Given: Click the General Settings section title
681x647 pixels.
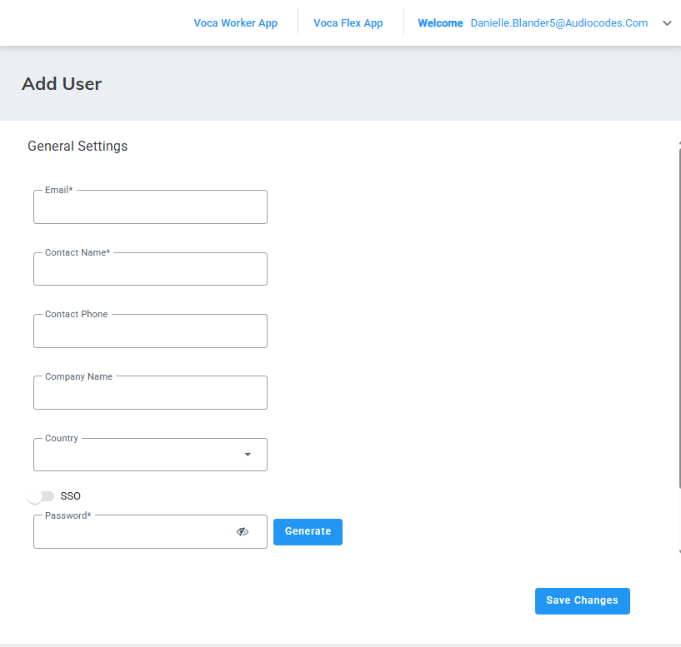Looking at the screenshot, I should pyautogui.click(x=78, y=147).
